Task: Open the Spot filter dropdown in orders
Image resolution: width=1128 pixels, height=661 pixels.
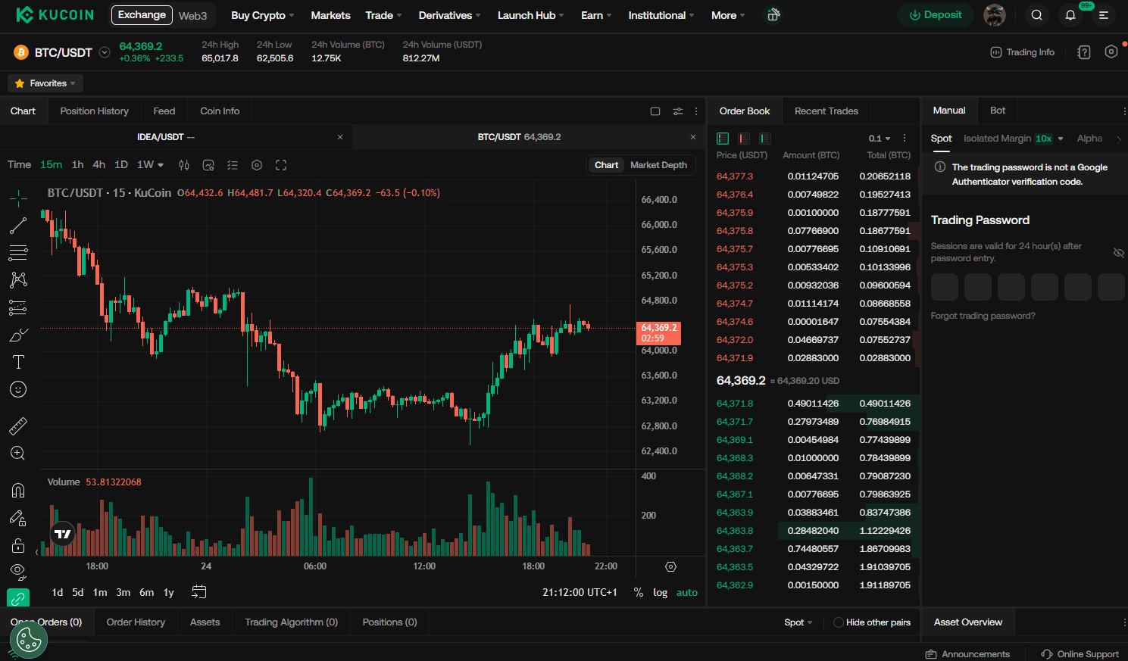Action: coord(798,622)
